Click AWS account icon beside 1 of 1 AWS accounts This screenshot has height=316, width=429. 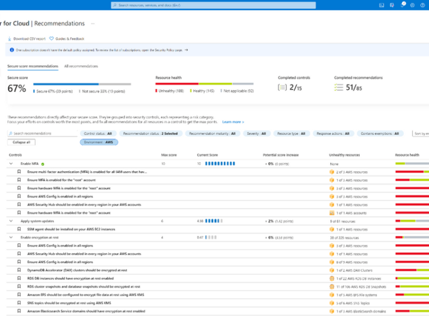(332, 213)
